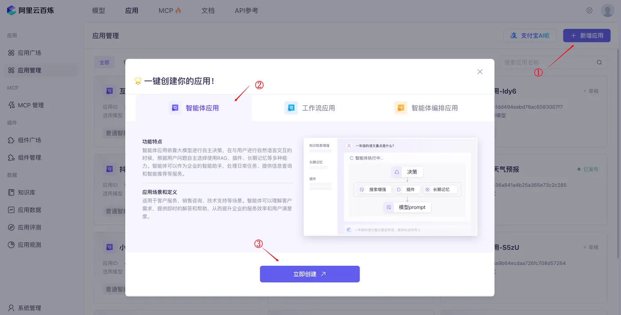
Task: Click the 立即创建 button
Action: (310, 274)
